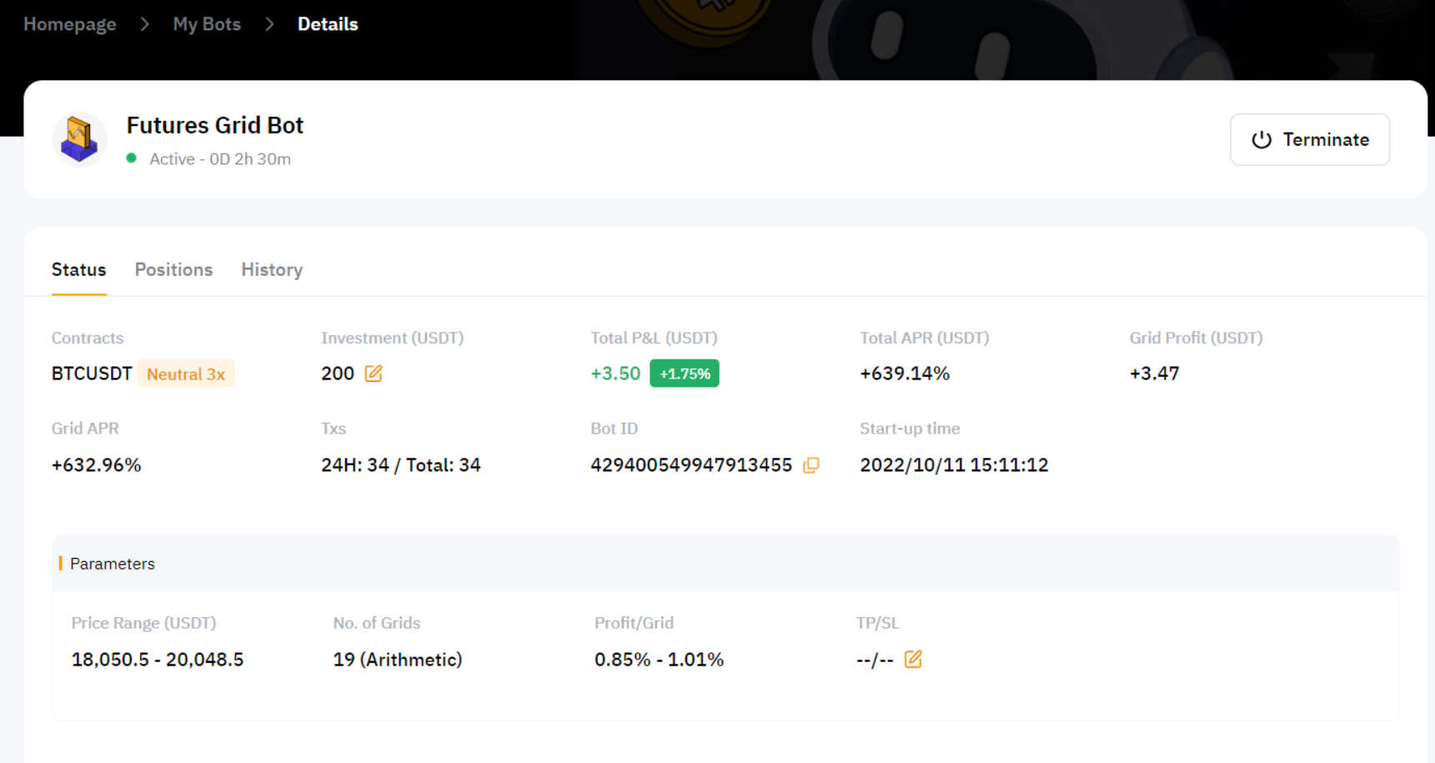
Task: Open the History tab
Action: 272,269
